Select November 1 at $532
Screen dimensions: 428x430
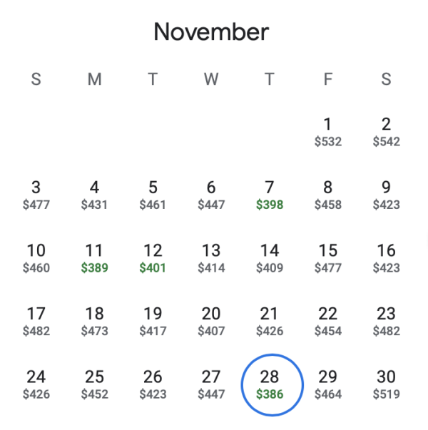tap(327, 132)
